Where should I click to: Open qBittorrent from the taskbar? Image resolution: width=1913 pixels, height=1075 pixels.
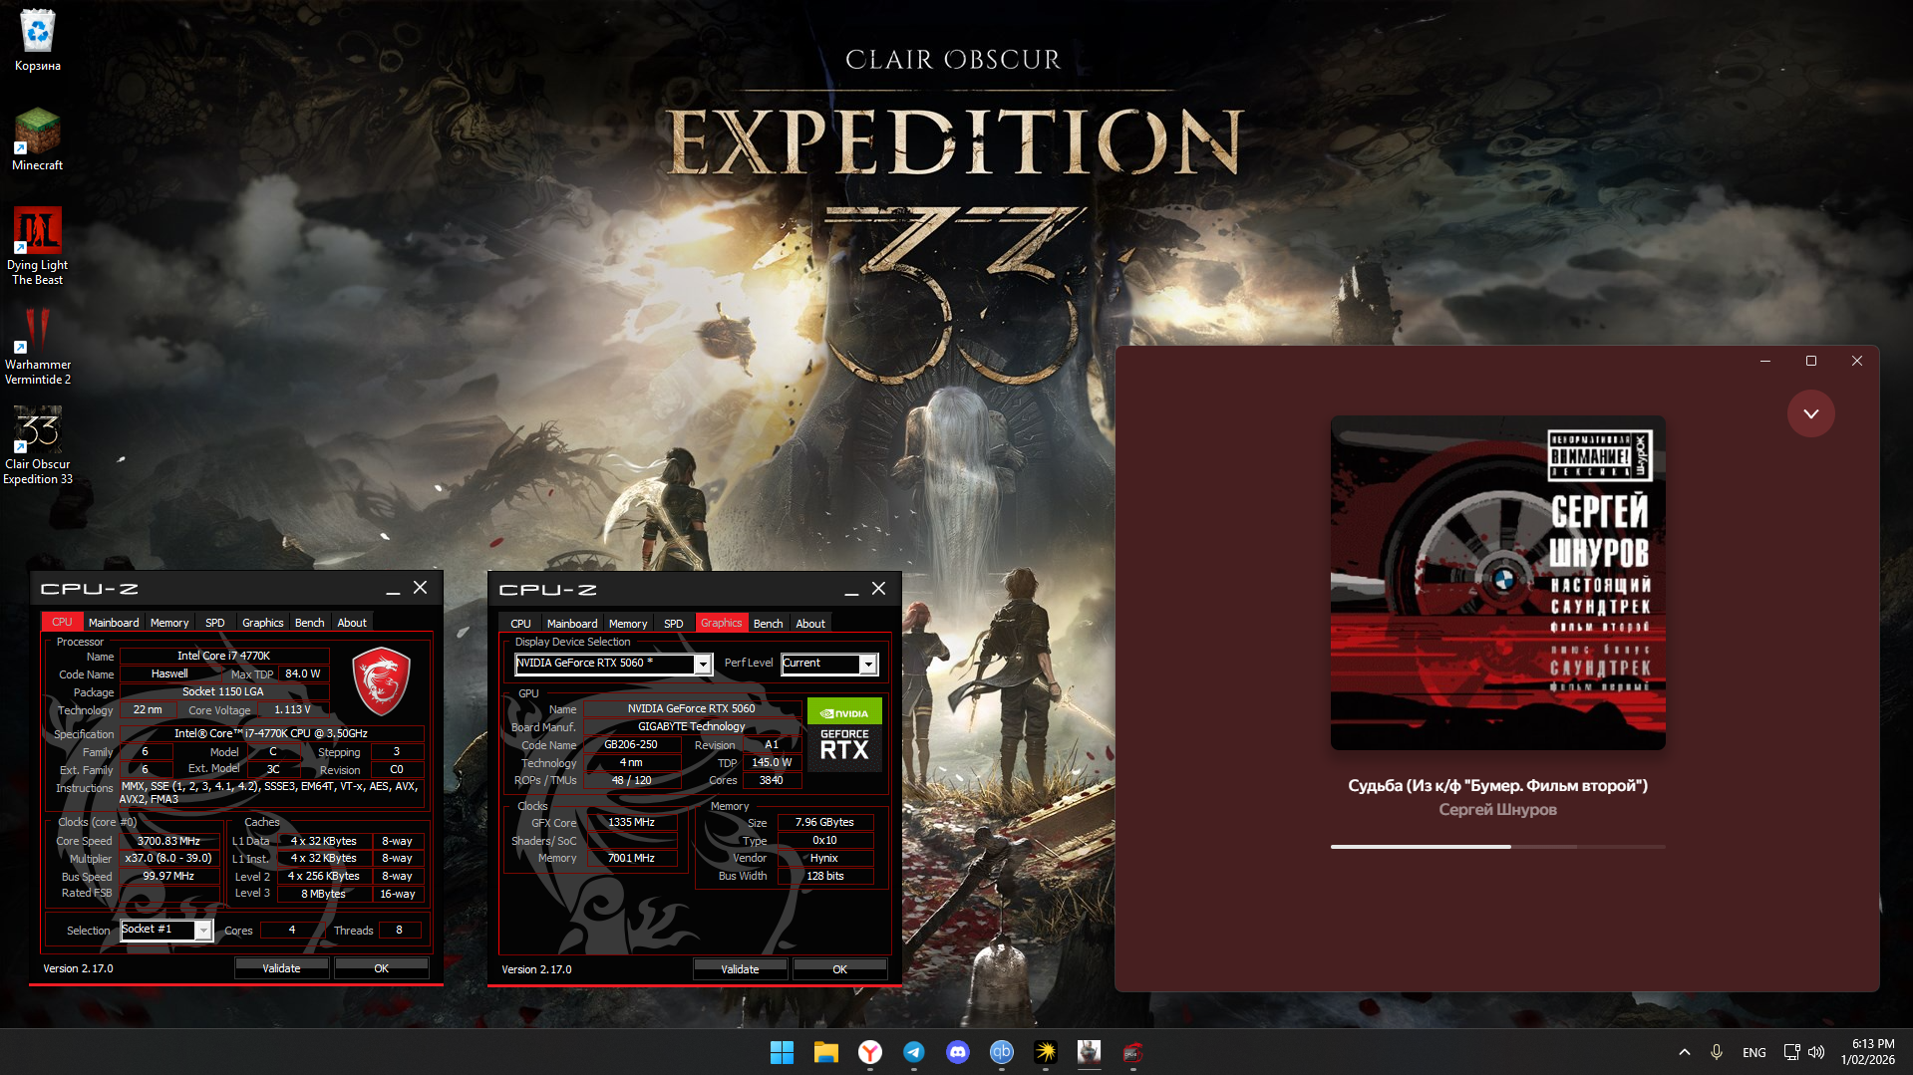1001,1052
